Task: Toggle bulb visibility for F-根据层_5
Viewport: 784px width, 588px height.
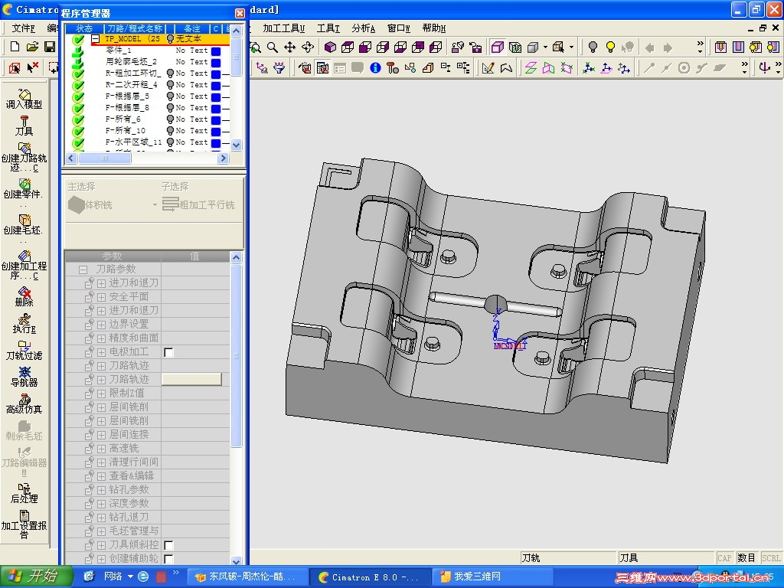Action: 170,96
